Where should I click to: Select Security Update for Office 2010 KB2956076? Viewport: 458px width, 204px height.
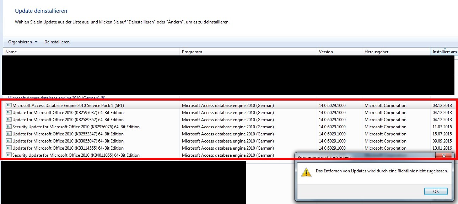(76, 127)
